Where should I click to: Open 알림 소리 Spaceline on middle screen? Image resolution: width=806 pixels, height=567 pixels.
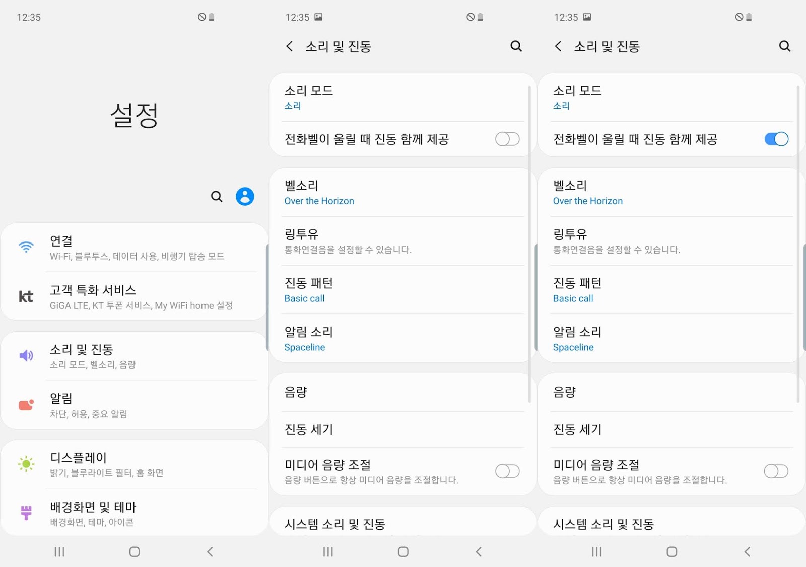[402, 339]
